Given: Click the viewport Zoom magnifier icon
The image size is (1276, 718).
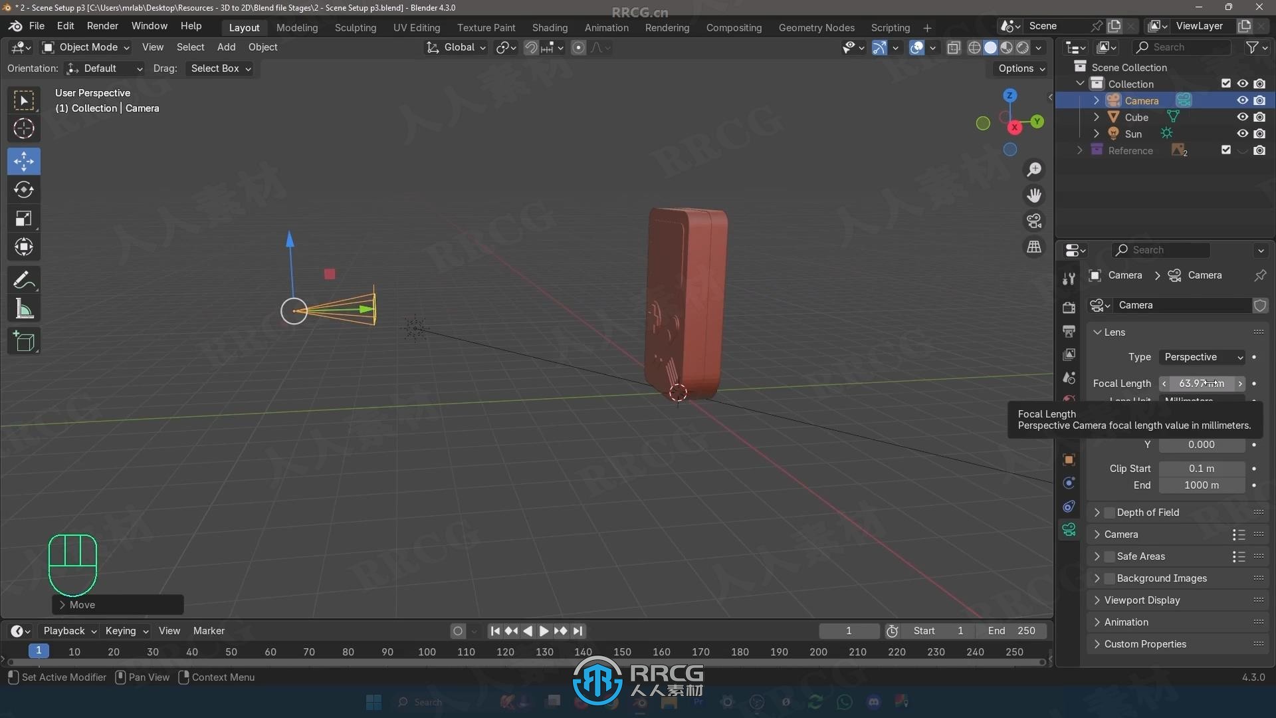Looking at the screenshot, I should [1034, 170].
